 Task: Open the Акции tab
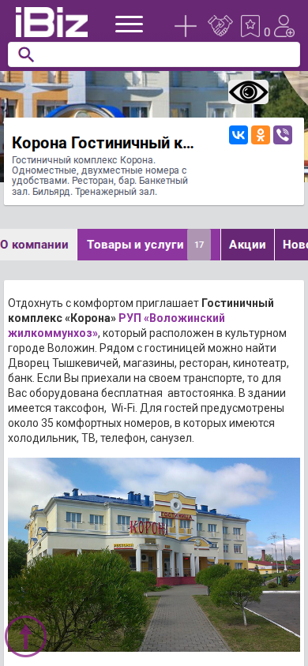tap(247, 245)
